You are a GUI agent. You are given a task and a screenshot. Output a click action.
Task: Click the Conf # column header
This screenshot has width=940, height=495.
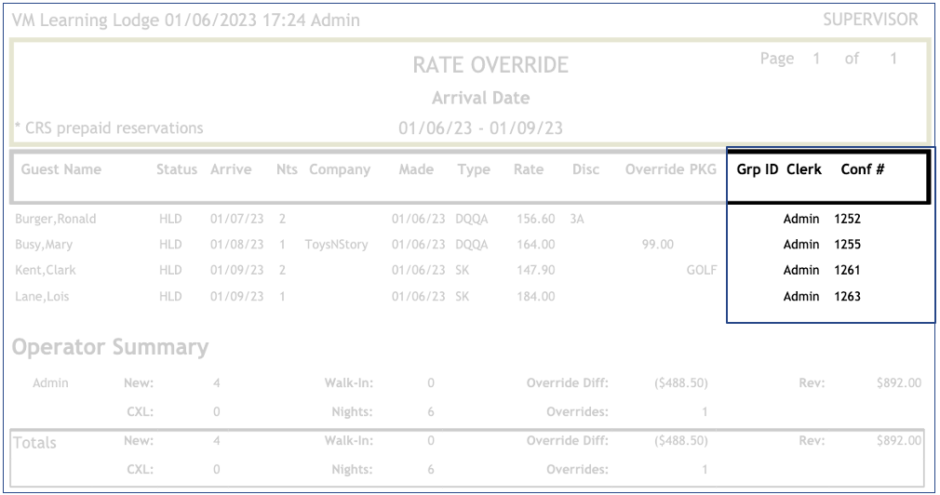click(862, 170)
